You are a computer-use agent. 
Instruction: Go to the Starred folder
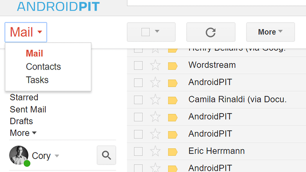pos(24,97)
